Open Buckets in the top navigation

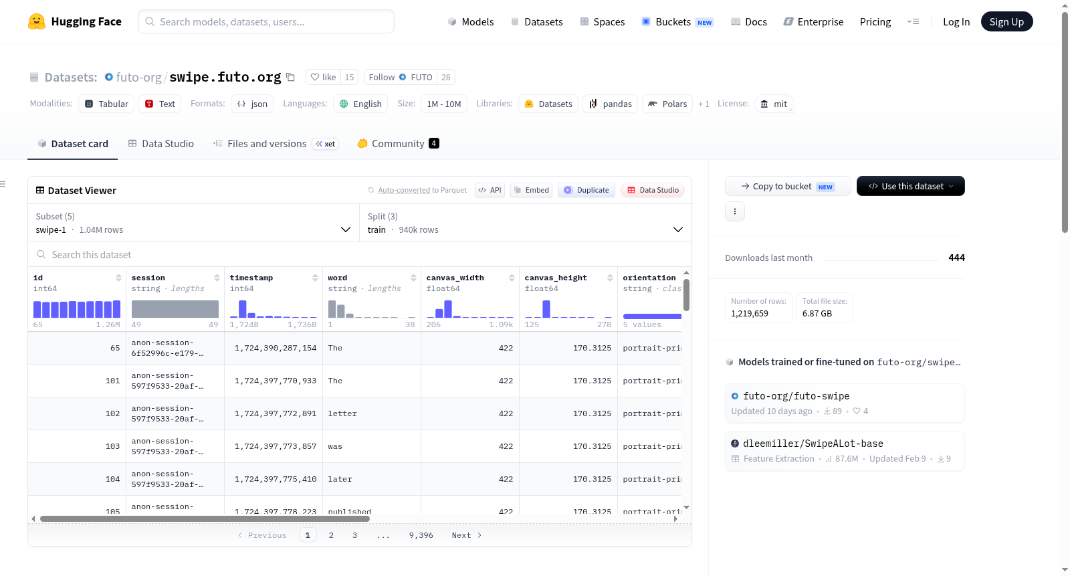(x=677, y=21)
